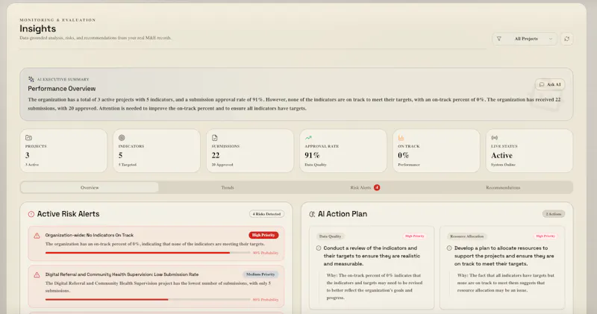Image resolution: width=597 pixels, height=314 pixels.
Task: Click the AI Executive Summary sparkle icon
Action: pyautogui.click(x=31, y=79)
